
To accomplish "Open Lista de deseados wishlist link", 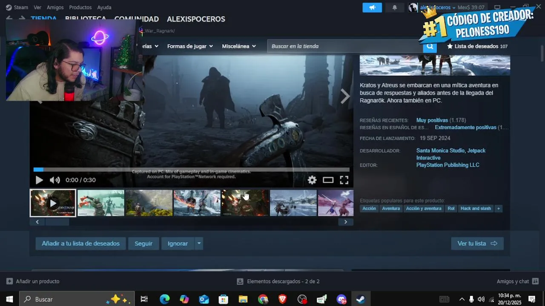I will coord(477,46).
